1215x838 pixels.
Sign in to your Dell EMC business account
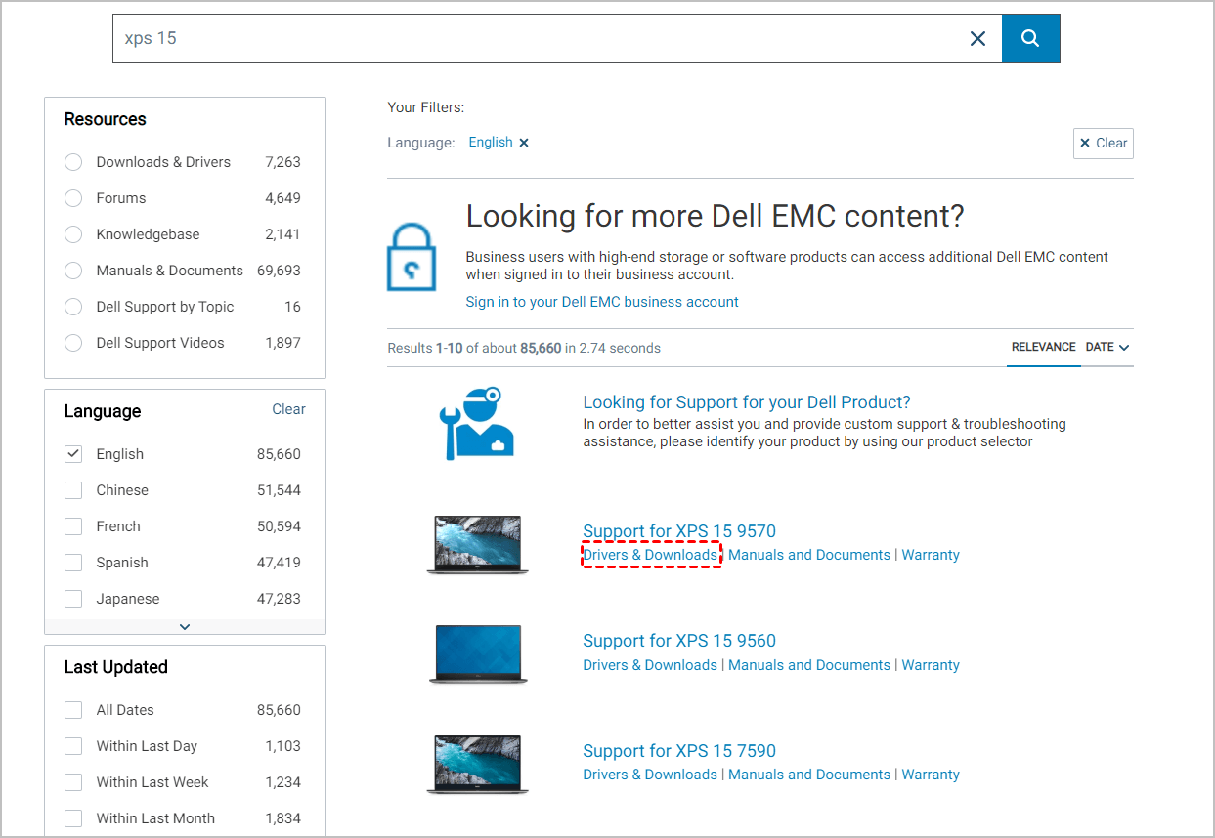pos(601,302)
